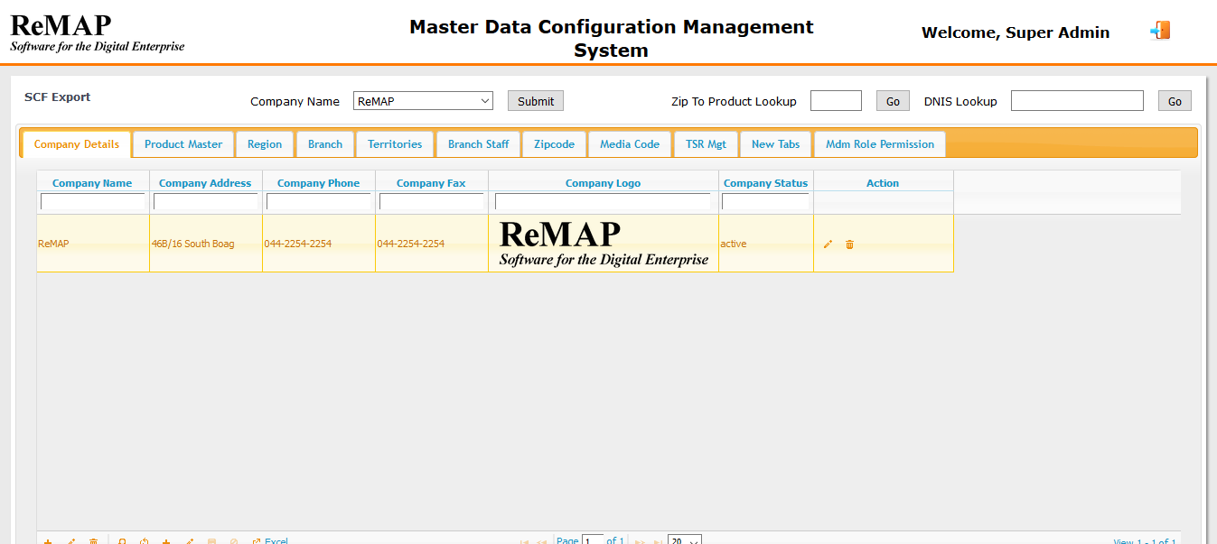Image resolution: width=1217 pixels, height=544 pixels.
Task: Click Go next to Zip To Product Lookup
Action: [x=893, y=101]
